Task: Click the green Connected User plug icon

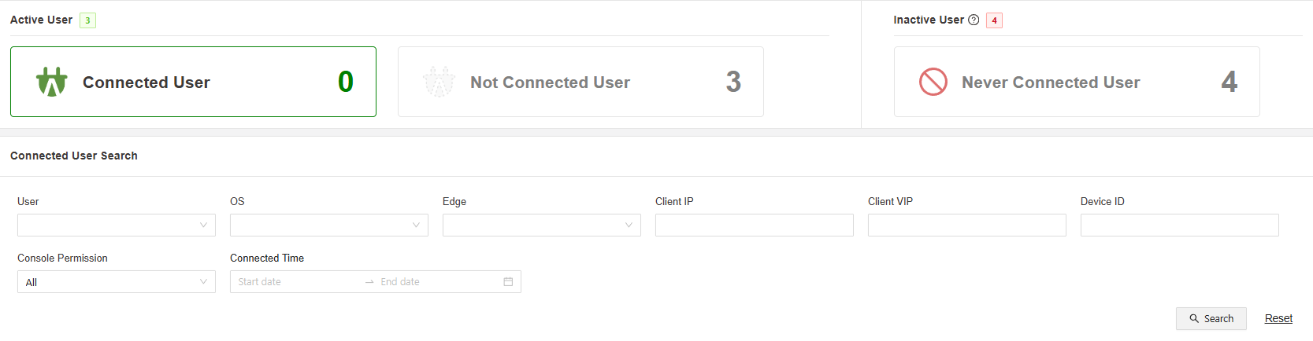Action: point(52,82)
